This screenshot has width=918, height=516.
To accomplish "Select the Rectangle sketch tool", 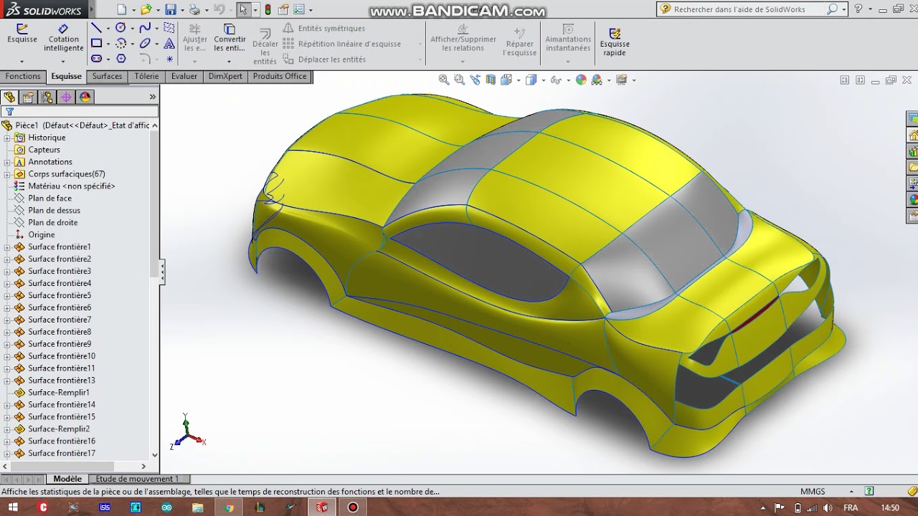I will click(x=96, y=44).
